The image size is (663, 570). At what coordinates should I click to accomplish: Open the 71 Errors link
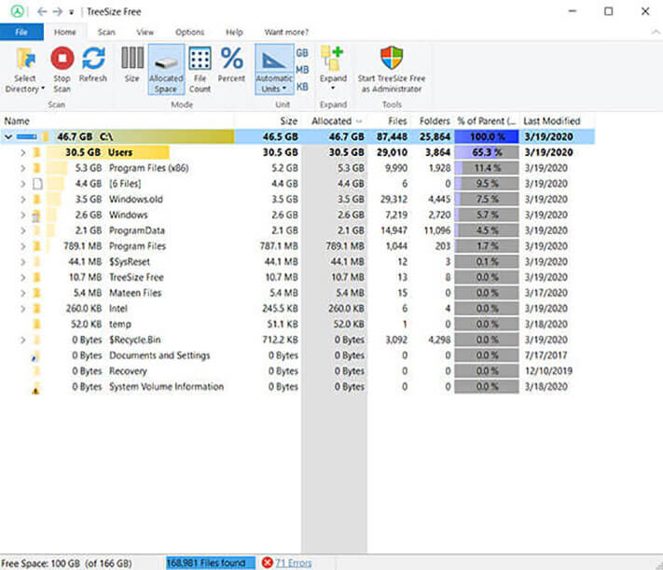pos(294,563)
